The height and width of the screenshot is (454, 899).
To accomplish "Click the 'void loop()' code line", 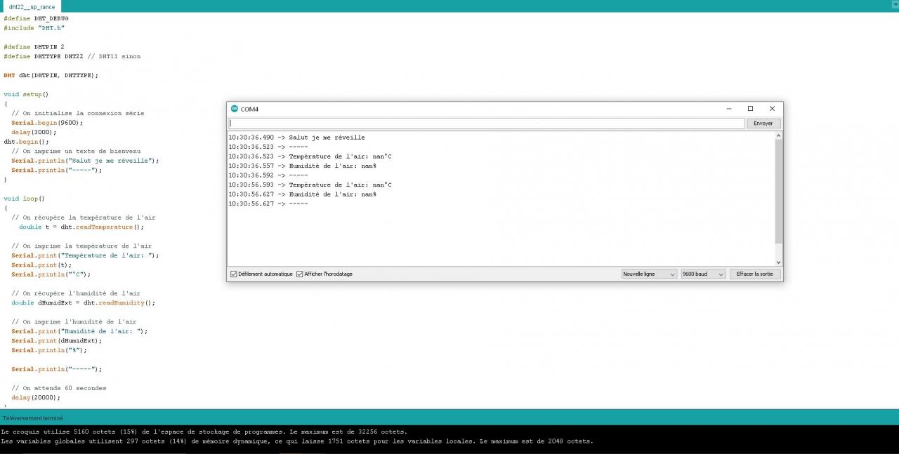I will coord(24,199).
